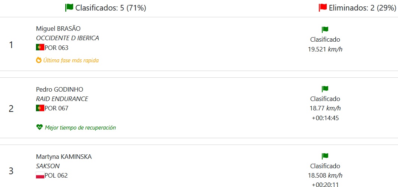Click the 19.521 km/h speed value
Viewport: 398px width, 187px height.
[325, 49]
